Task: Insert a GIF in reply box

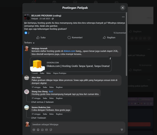Action: [46, 130]
